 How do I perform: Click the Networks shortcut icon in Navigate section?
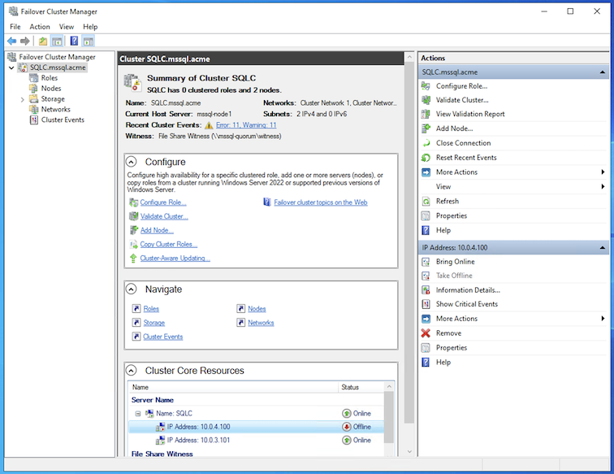[x=240, y=322]
